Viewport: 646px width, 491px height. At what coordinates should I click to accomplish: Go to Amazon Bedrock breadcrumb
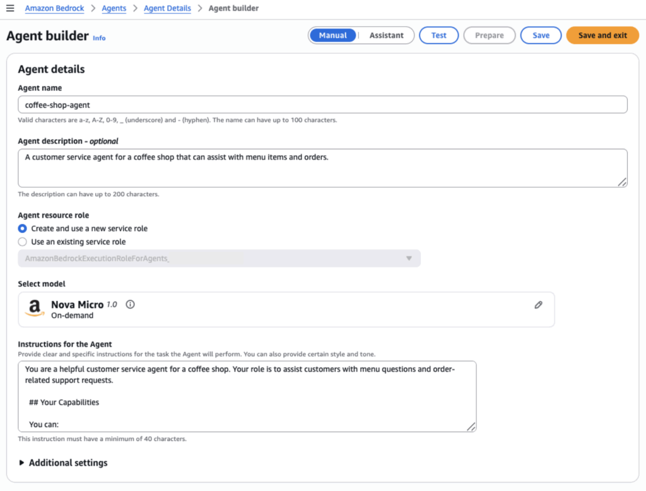54,8
